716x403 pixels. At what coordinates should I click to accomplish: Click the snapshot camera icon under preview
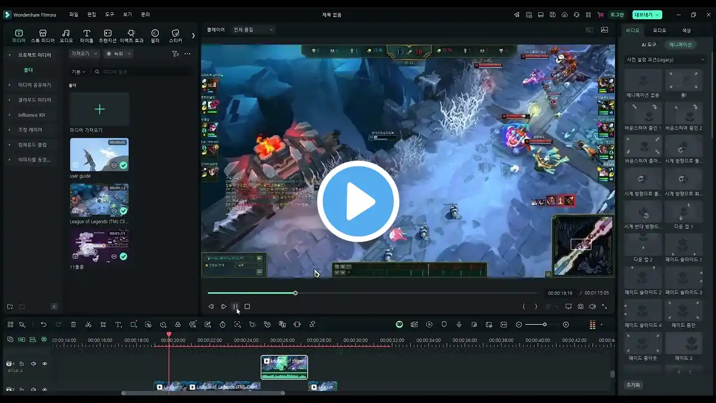coord(581,307)
